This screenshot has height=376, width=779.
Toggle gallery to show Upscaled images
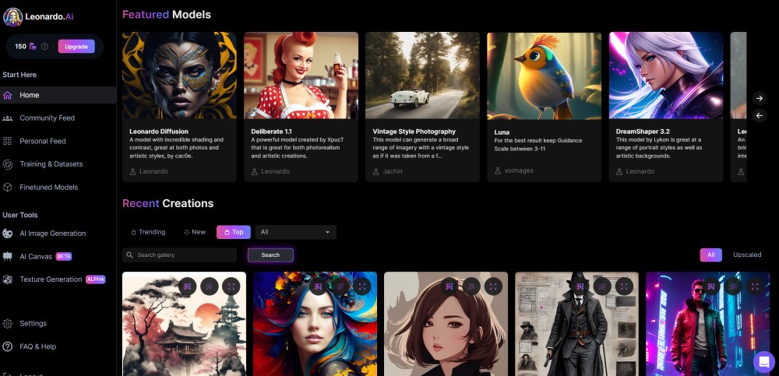click(x=747, y=255)
